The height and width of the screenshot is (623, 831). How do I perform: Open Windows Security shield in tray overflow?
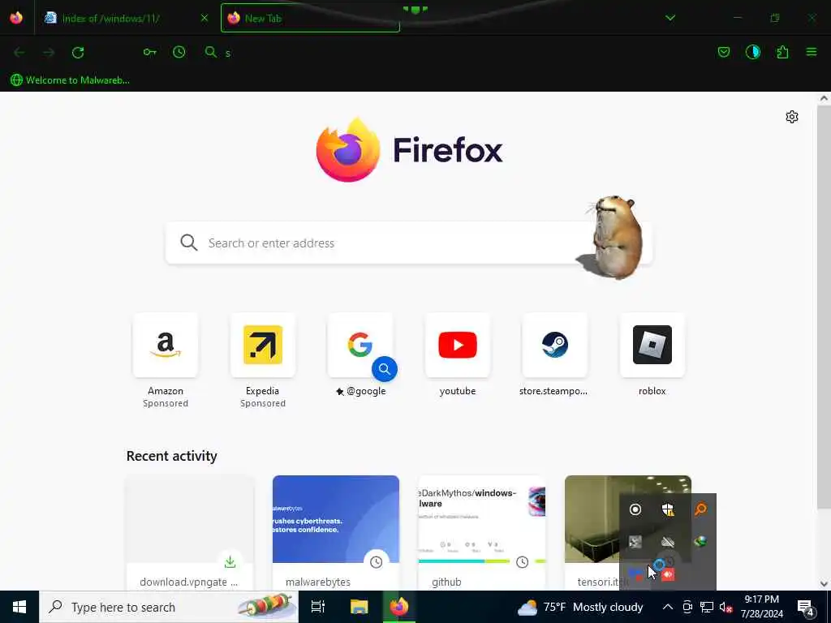pos(668,509)
